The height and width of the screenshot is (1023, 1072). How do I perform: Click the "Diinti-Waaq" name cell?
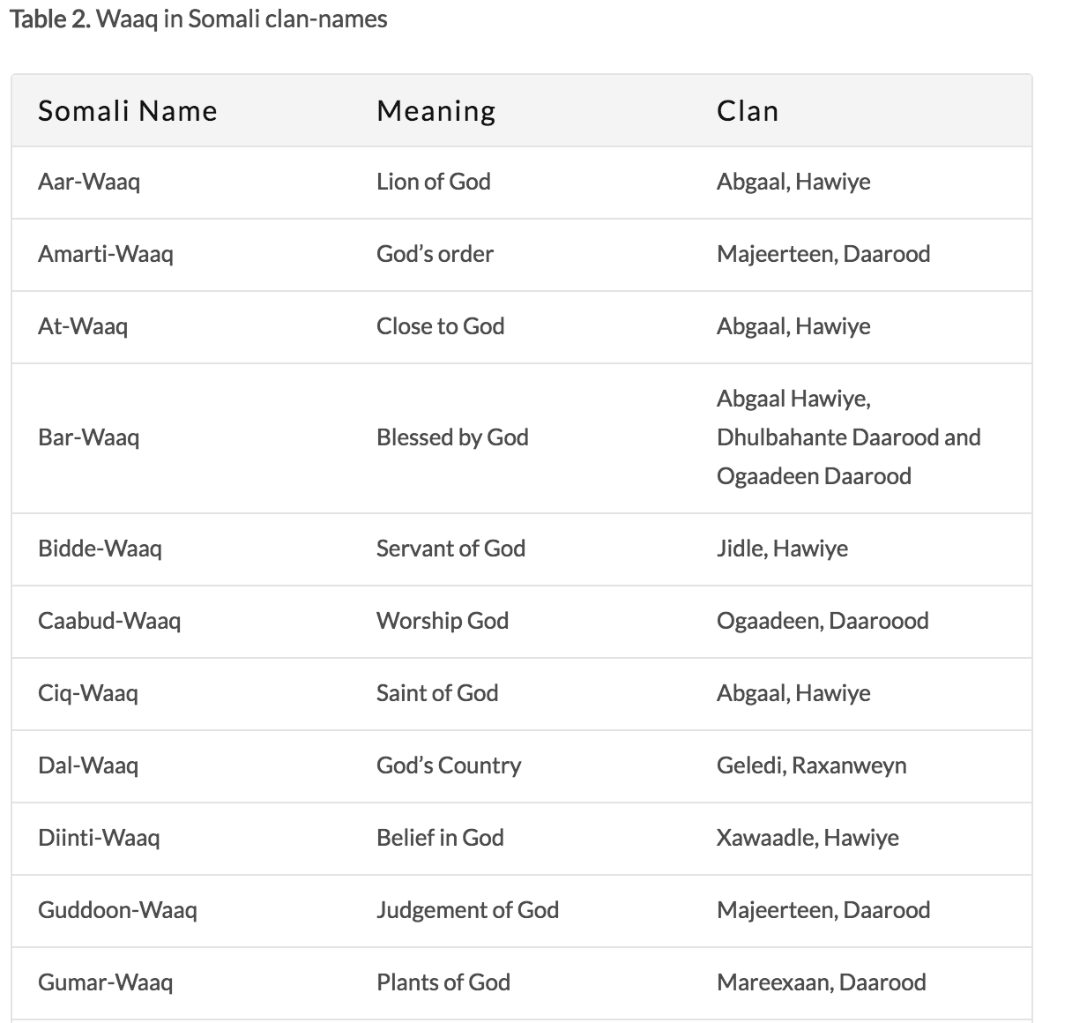tap(99, 838)
